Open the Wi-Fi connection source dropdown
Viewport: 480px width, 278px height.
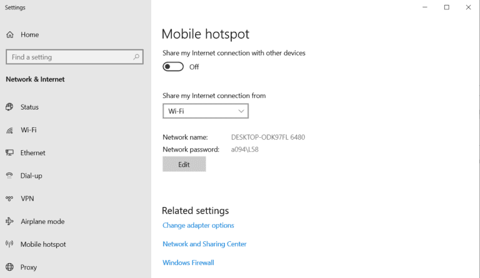pos(206,111)
